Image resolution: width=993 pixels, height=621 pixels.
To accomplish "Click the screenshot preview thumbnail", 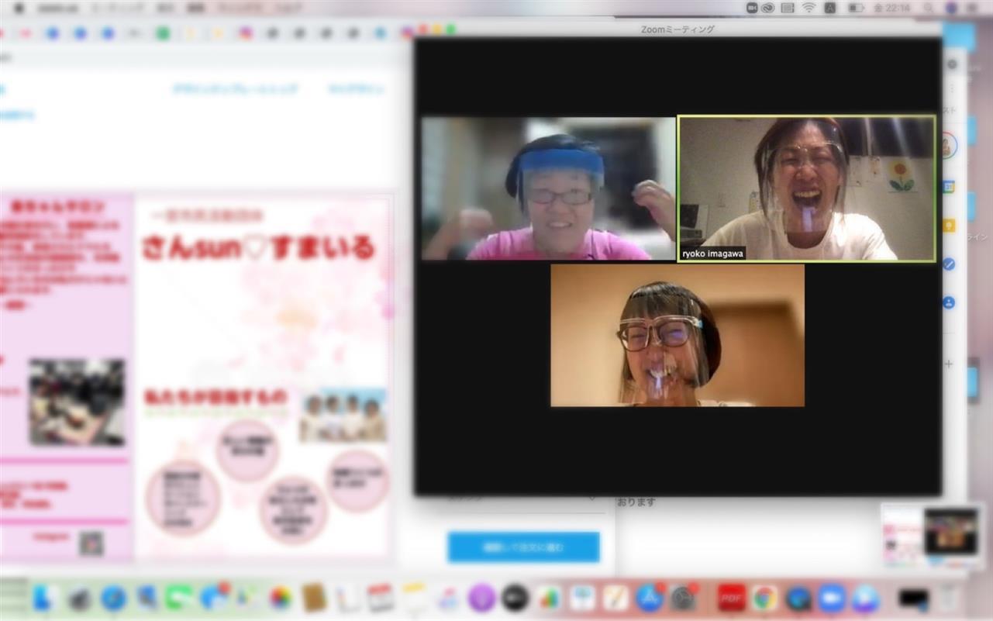I will point(933,534).
